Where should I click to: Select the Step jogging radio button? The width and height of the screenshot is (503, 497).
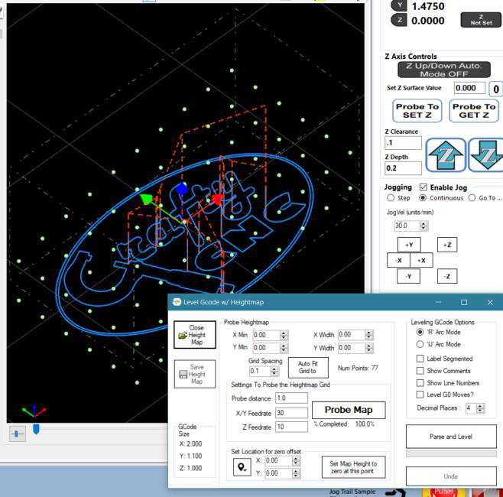tap(391, 198)
